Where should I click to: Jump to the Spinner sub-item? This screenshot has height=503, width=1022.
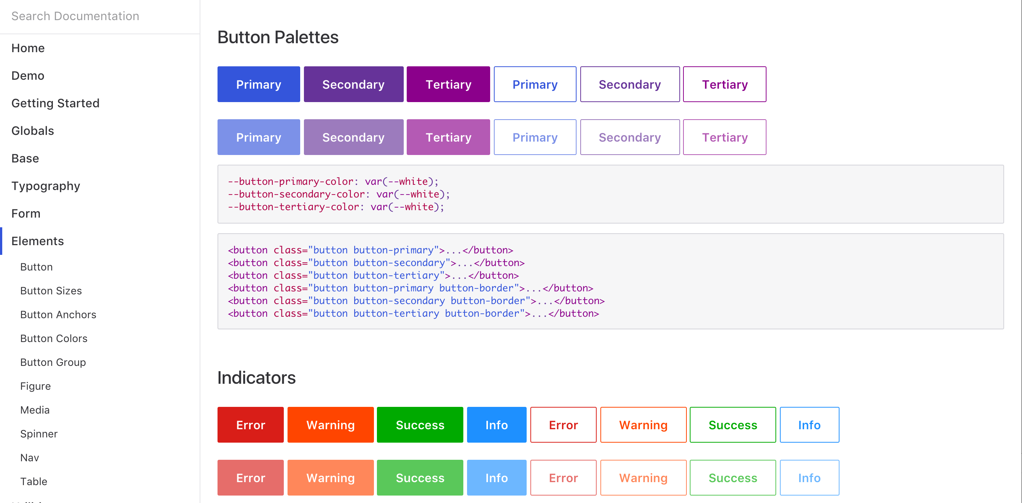pyautogui.click(x=39, y=434)
